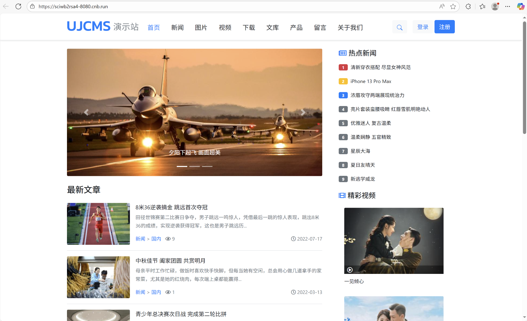Open the favorites list icon

tap(482, 6)
